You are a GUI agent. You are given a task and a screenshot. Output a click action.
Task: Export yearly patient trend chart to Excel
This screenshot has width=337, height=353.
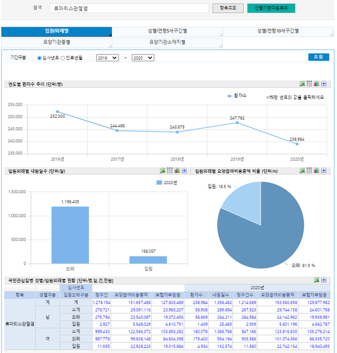tap(302, 84)
